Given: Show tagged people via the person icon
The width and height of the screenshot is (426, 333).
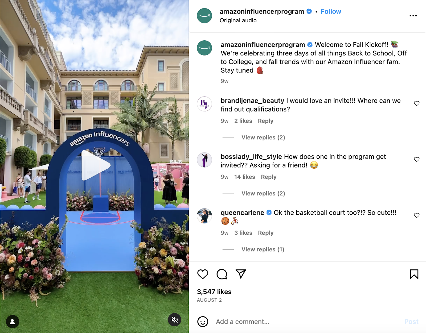Looking at the screenshot, I should [13, 322].
